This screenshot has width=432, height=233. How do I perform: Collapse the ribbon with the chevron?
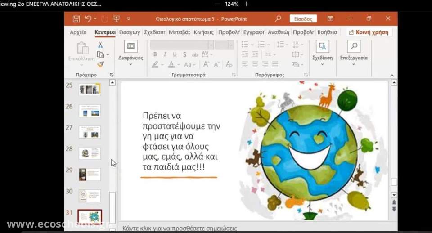(391, 76)
